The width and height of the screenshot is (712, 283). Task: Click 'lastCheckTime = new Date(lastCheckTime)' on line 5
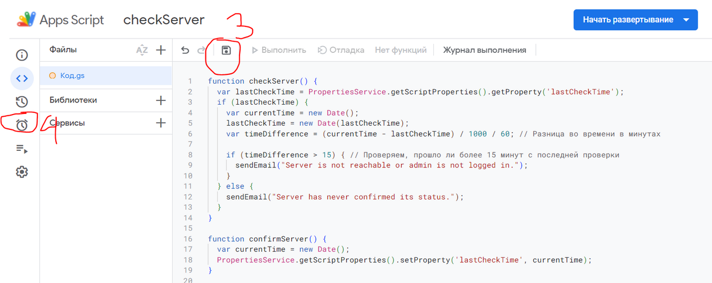pos(317,123)
